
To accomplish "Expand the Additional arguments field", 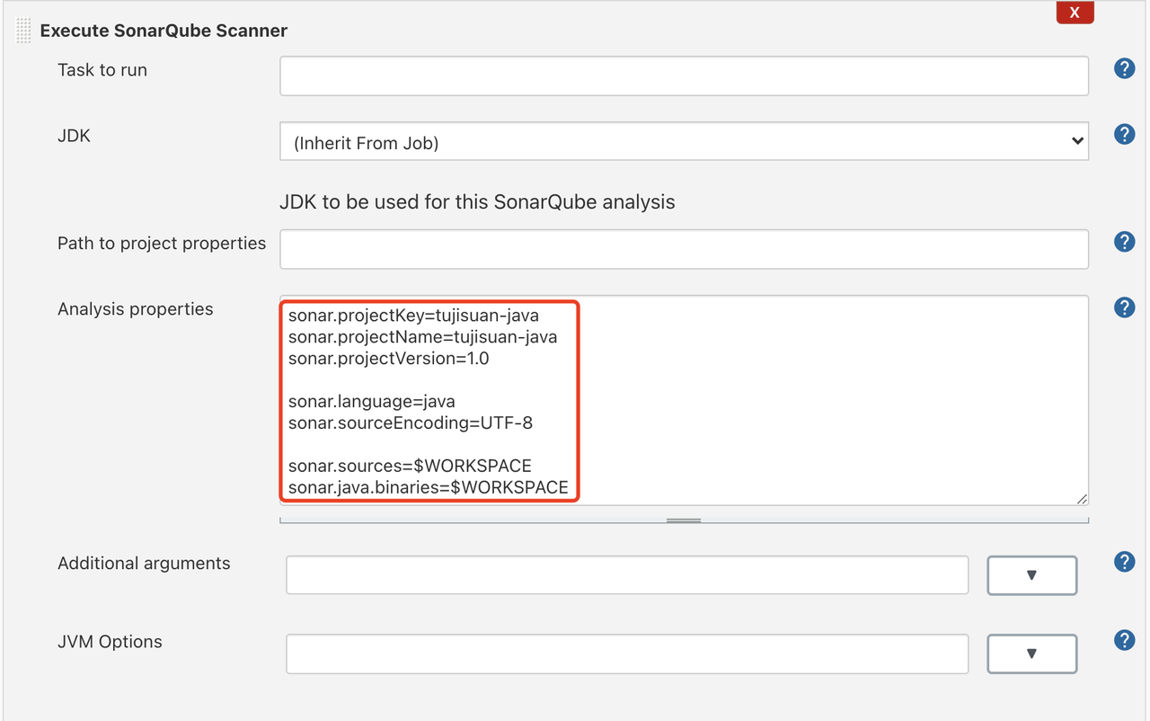I will tap(1031, 575).
